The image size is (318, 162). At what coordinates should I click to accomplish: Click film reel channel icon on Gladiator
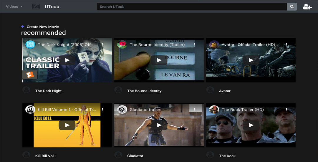tap(122, 110)
